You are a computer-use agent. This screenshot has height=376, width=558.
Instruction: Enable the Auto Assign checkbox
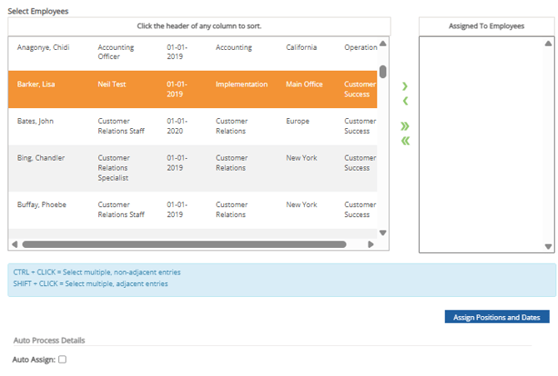(x=62, y=359)
